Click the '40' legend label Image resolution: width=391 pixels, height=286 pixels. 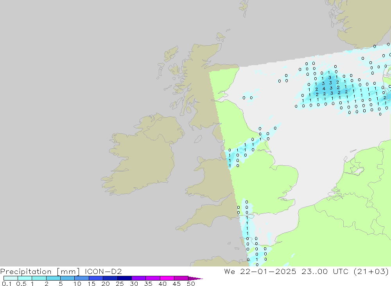pos(163,284)
